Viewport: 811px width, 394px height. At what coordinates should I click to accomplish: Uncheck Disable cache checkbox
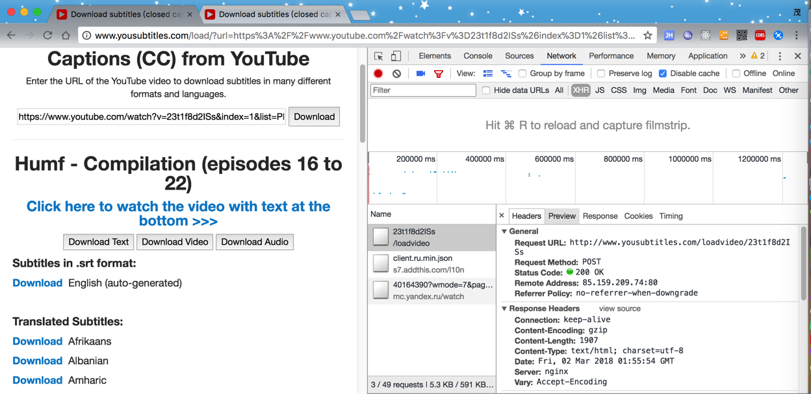point(663,74)
